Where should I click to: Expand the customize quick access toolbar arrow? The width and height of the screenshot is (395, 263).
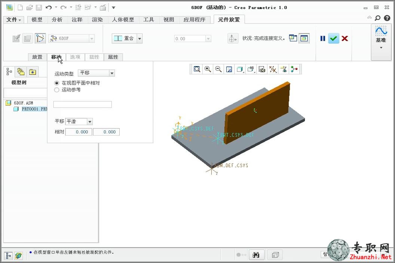[114, 7]
